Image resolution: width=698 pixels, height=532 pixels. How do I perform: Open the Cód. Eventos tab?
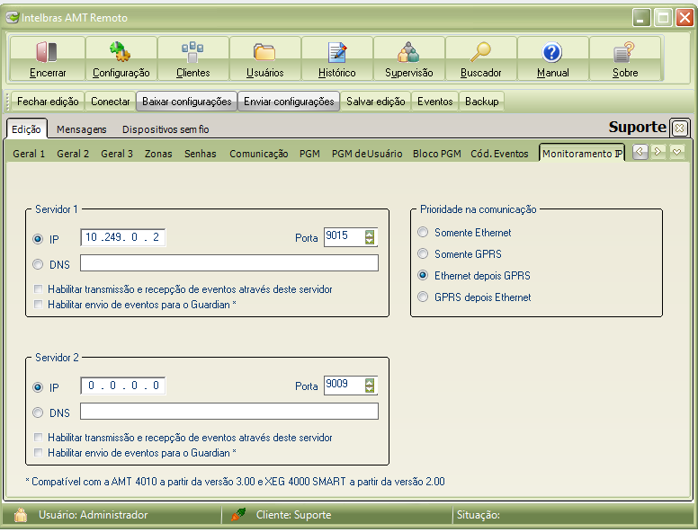click(x=499, y=154)
